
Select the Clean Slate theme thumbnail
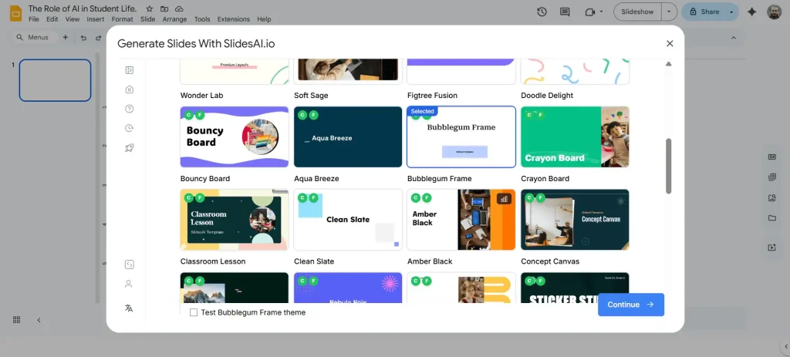pyautogui.click(x=348, y=220)
